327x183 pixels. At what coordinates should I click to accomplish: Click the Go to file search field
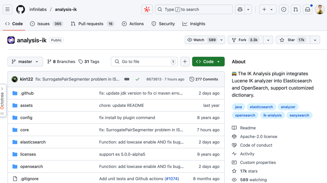point(144,61)
